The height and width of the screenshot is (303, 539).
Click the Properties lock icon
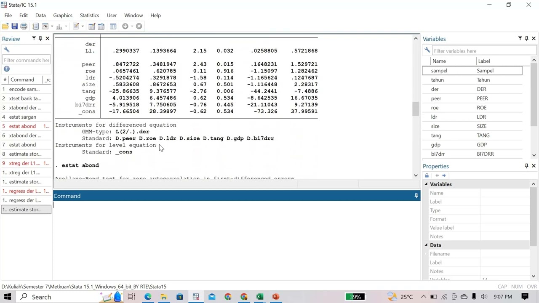(427, 175)
